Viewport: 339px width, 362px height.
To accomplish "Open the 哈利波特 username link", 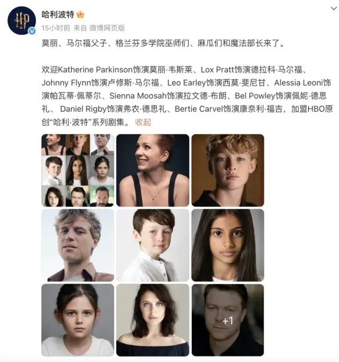I will pyautogui.click(x=58, y=14).
